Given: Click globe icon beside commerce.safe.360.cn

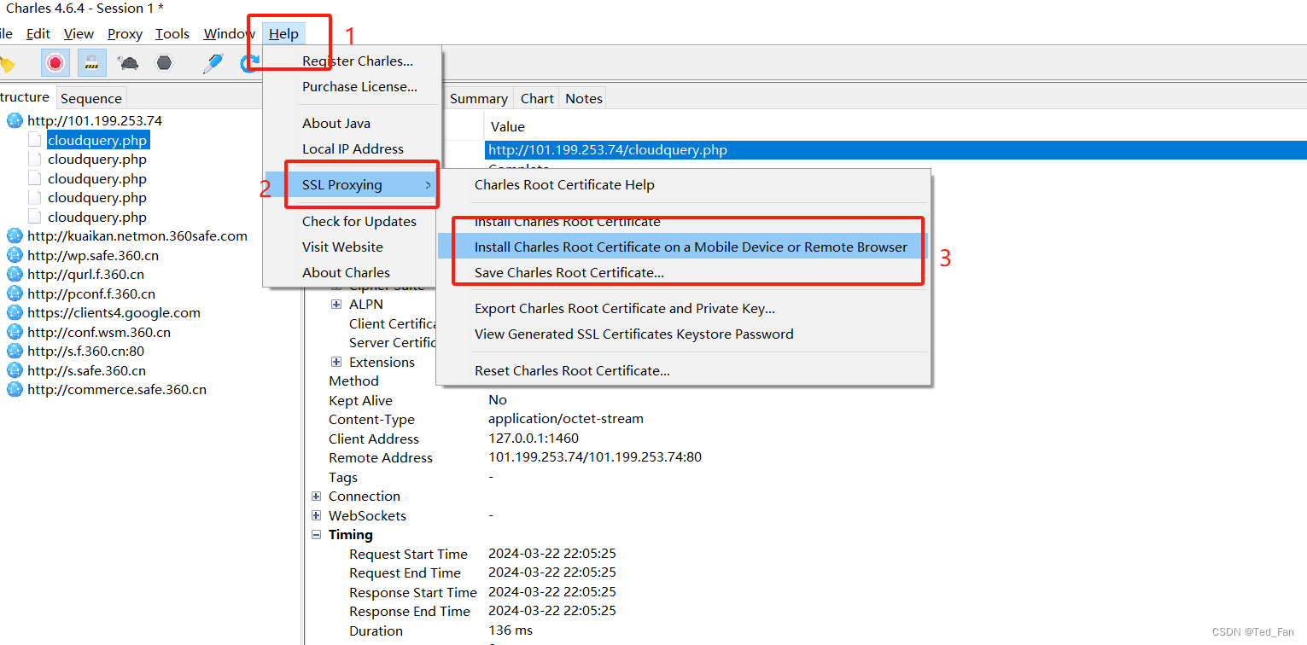Looking at the screenshot, I should [x=15, y=389].
